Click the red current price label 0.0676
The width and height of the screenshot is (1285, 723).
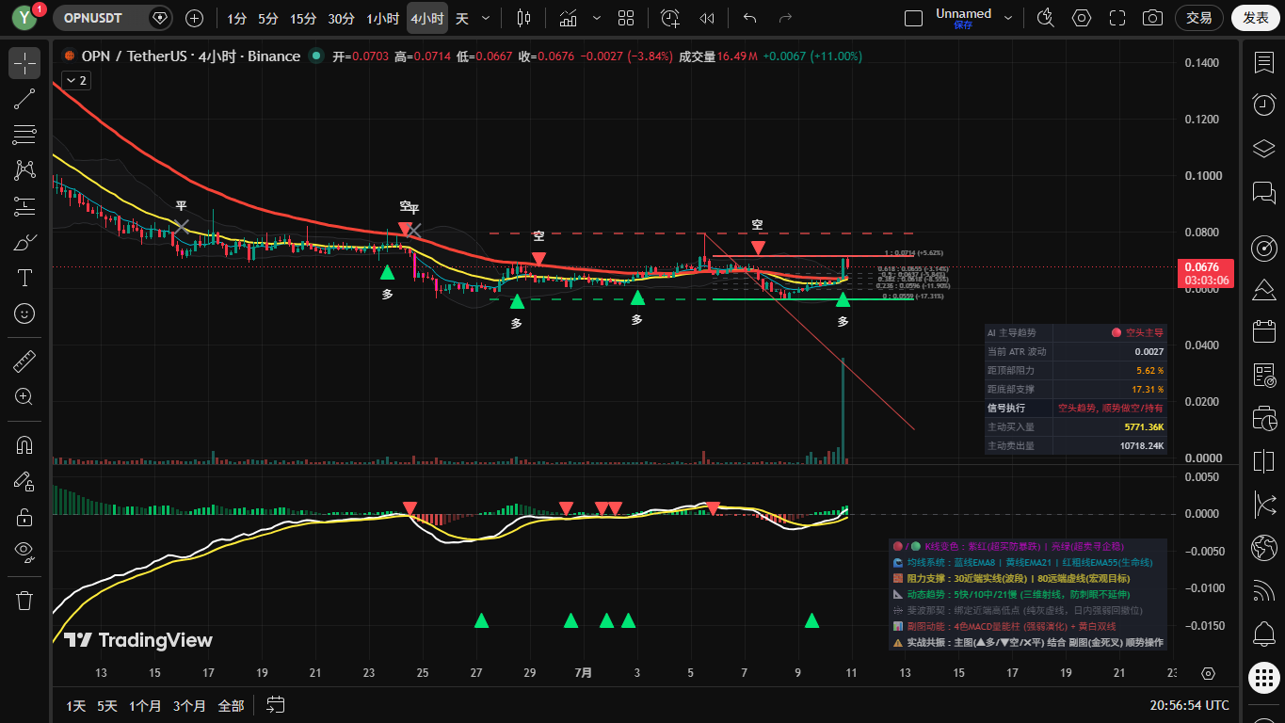(x=1206, y=273)
